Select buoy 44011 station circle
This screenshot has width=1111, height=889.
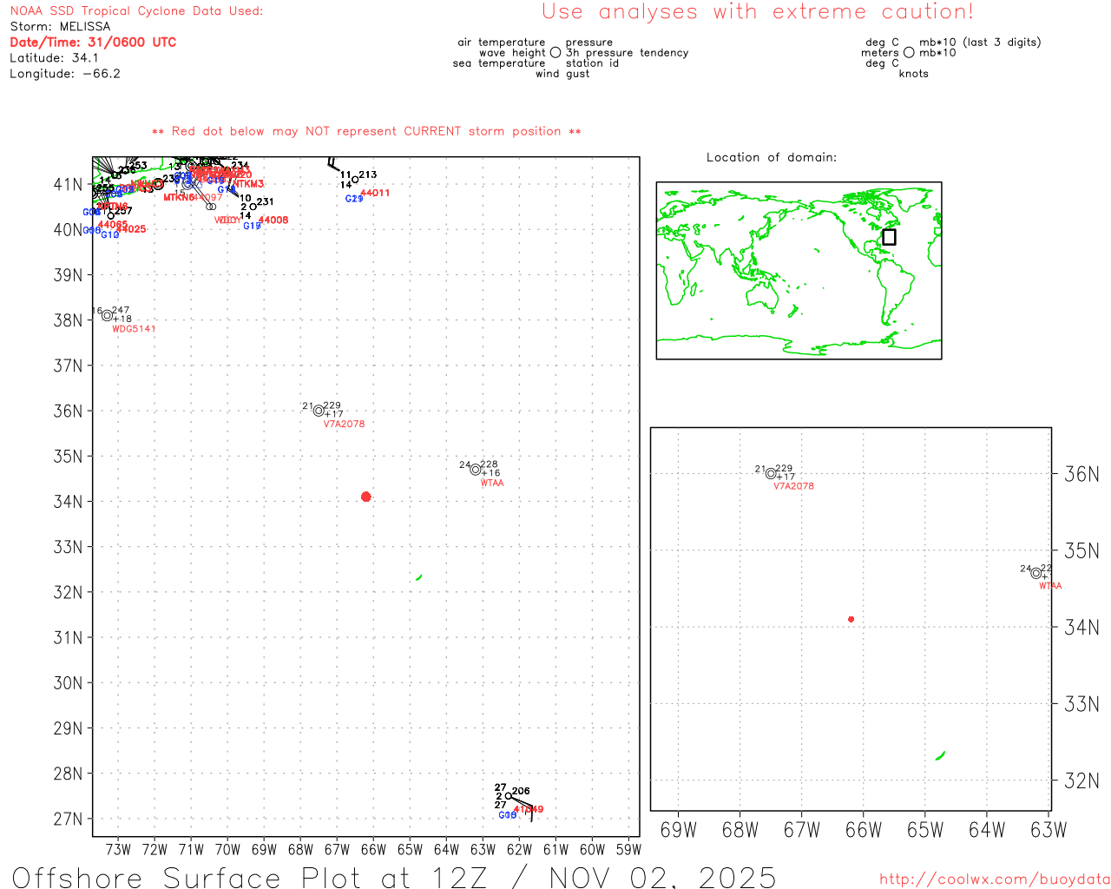tap(355, 180)
